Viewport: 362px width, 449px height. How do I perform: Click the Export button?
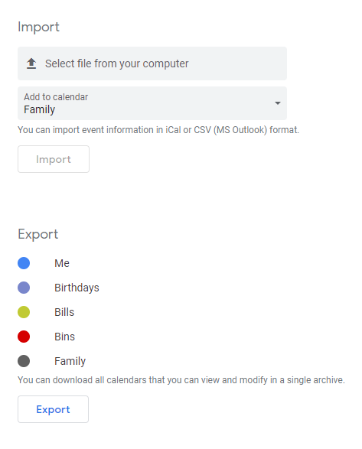(53, 409)
